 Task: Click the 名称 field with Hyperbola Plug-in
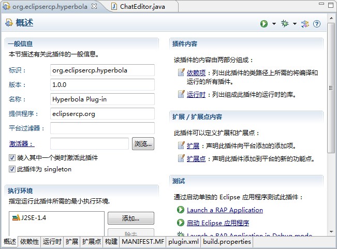point(102,99)
